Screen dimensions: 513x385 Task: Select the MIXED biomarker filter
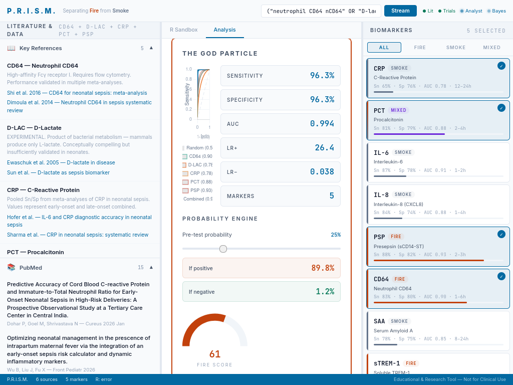(x=491, y=47)
